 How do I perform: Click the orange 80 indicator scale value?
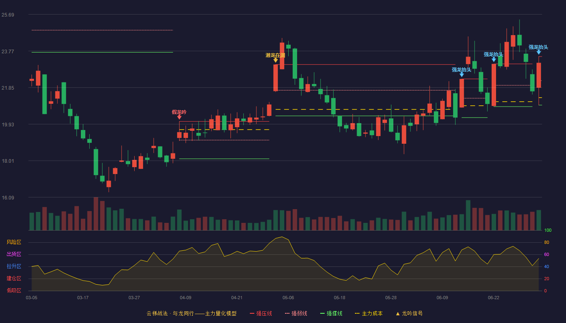point(547,242)
